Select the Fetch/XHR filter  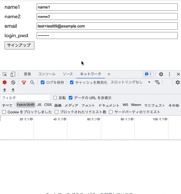click(26, 105)
